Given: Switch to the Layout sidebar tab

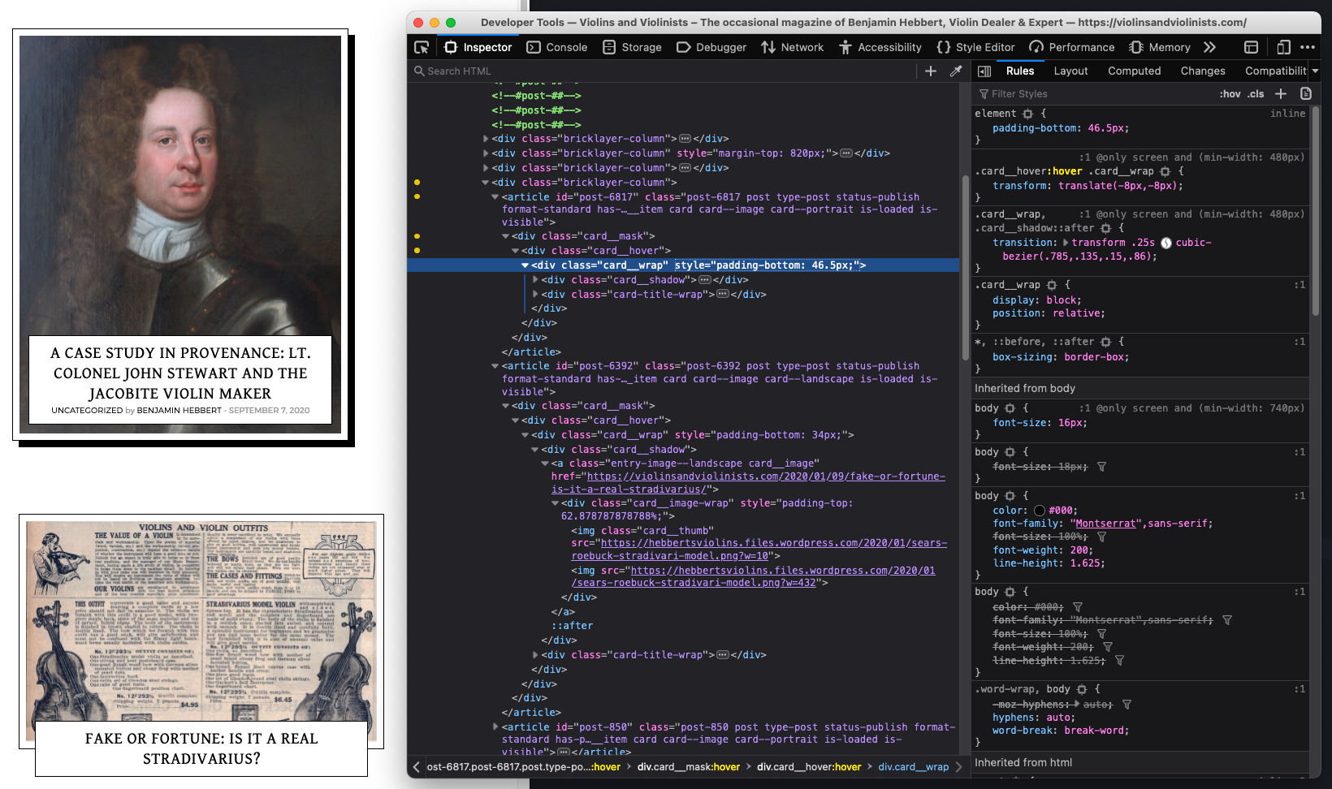Looking at the screenshot, I should [x=1070, y=71].
